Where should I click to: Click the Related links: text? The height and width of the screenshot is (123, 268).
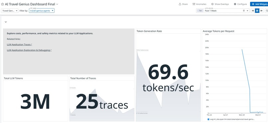[14, 39]
